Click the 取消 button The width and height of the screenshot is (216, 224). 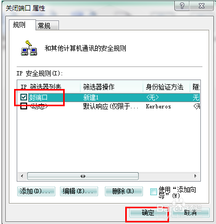click(x=190, y=213)
